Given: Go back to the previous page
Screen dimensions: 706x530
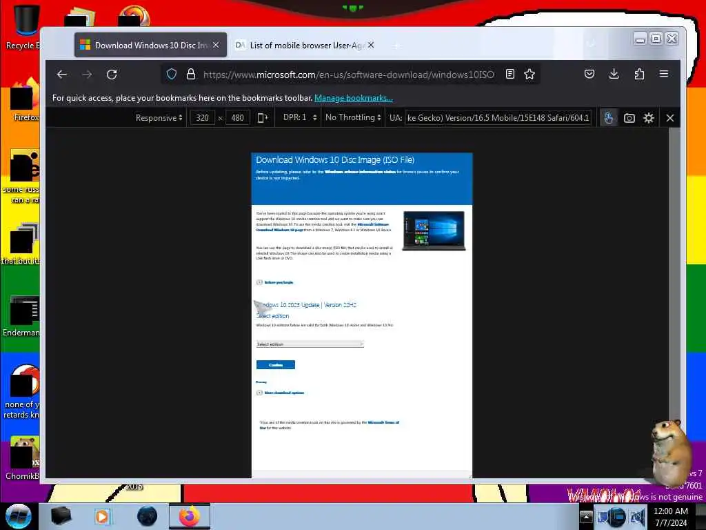Looking at the screenshot, I should pyautogui.click(x=61, y=75).
